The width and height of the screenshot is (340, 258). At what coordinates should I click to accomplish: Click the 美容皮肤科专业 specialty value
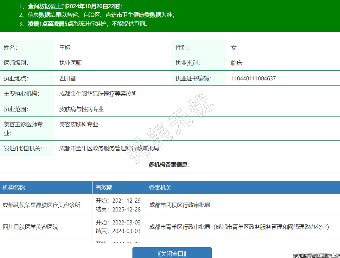tap(79, 124)
